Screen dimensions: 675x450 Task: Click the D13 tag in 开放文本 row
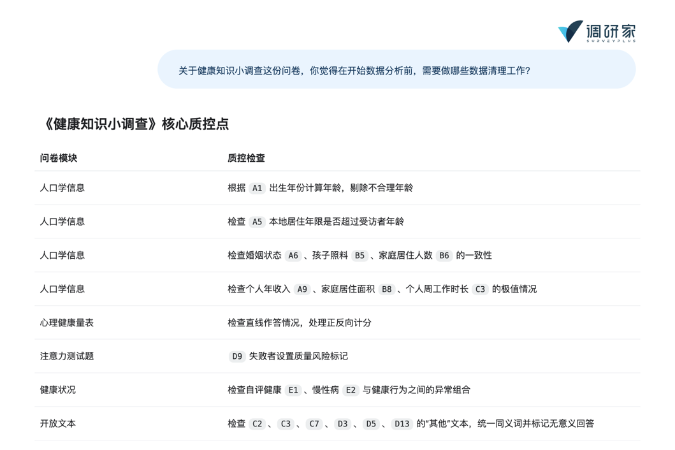click(402, 424)
